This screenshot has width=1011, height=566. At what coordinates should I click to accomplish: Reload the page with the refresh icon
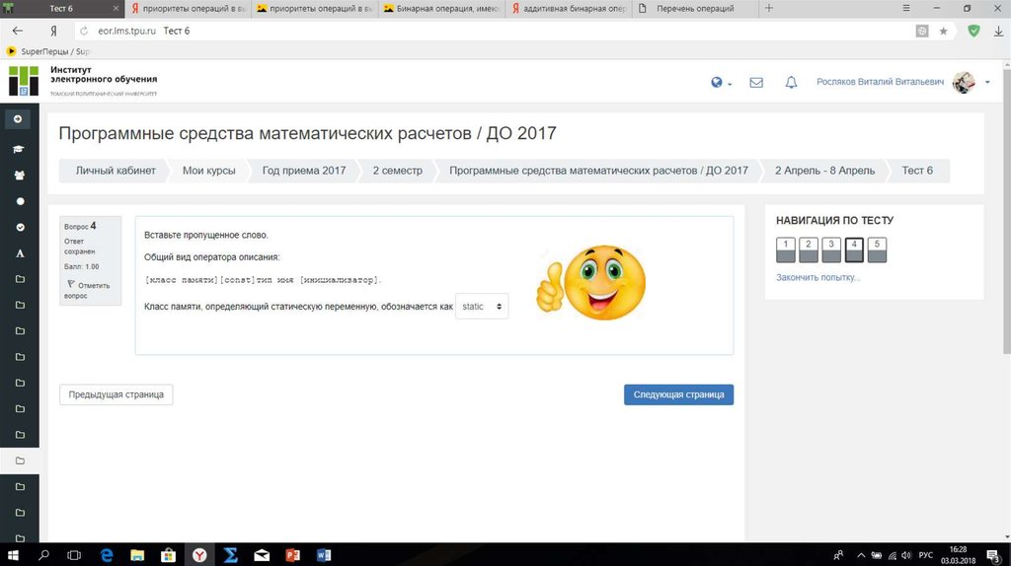pyautogui.click(x=84, y=31)
